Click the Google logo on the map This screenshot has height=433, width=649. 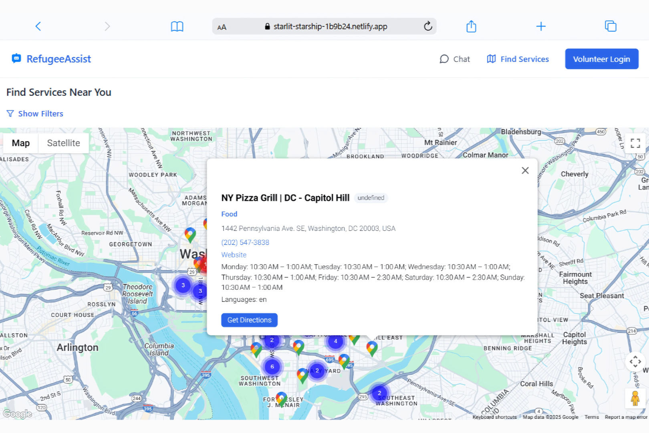(x=18, y=414)
